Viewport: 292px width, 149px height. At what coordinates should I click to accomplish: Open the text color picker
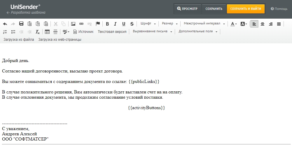[233, 24]
